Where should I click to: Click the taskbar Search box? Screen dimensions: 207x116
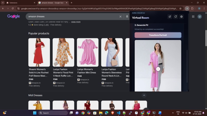(53, 113)
